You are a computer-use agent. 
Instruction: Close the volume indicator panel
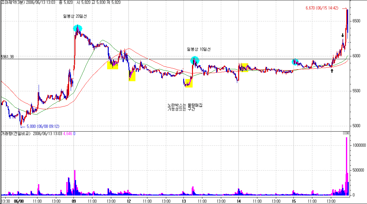348,133
